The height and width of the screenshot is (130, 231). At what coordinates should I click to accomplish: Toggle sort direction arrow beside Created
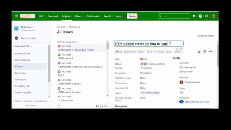click(x=74, y=42)
